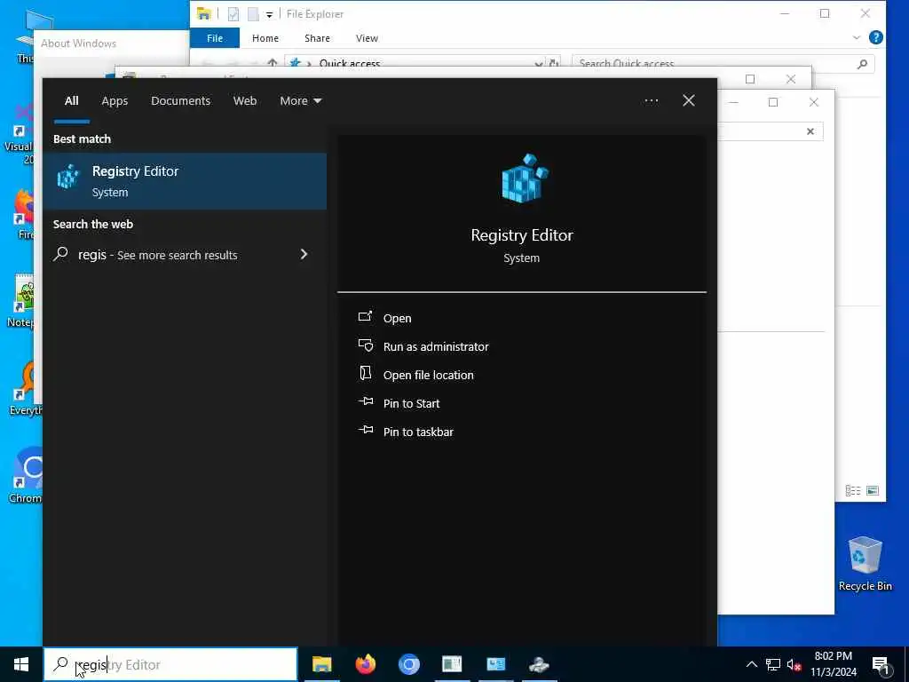
Task: Click the folder icon in File Explorer titlebar
Action: tap(203, 14)
